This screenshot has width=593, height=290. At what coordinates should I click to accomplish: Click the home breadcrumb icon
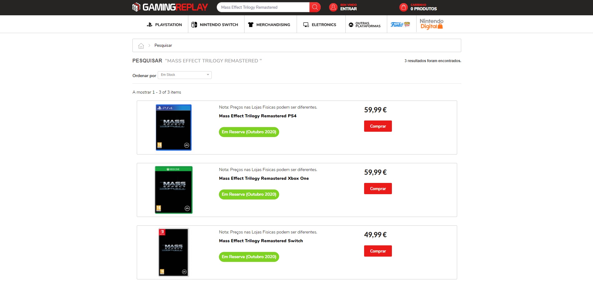pyautogui.click(x=141, y=46)
